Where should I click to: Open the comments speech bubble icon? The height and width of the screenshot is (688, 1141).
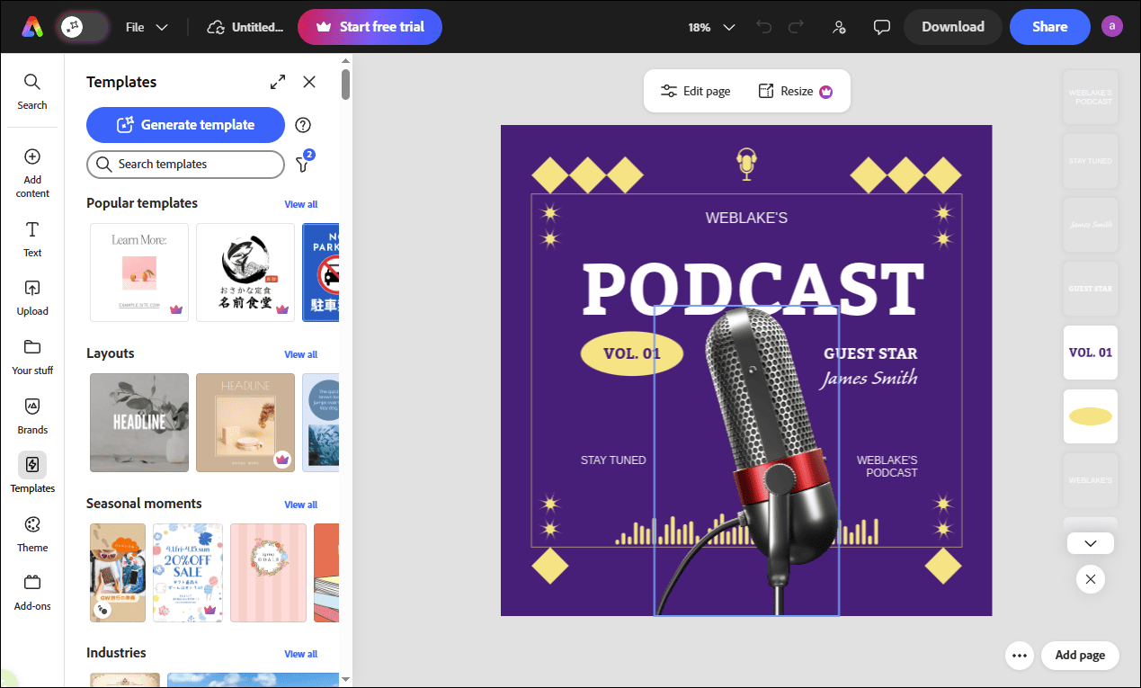click(x=882, y=27)
